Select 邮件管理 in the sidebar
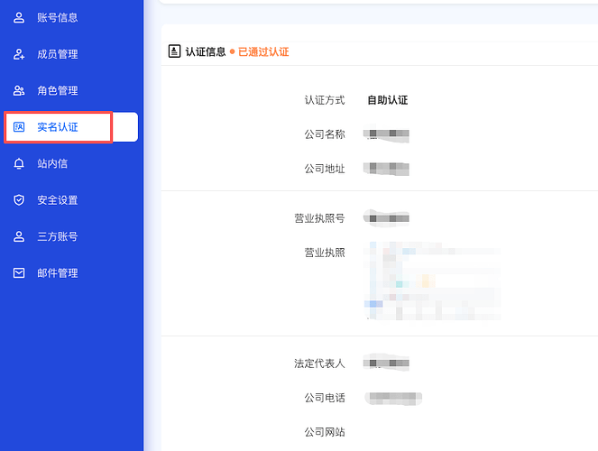The image size is (598, 451). tap(57, 273)
